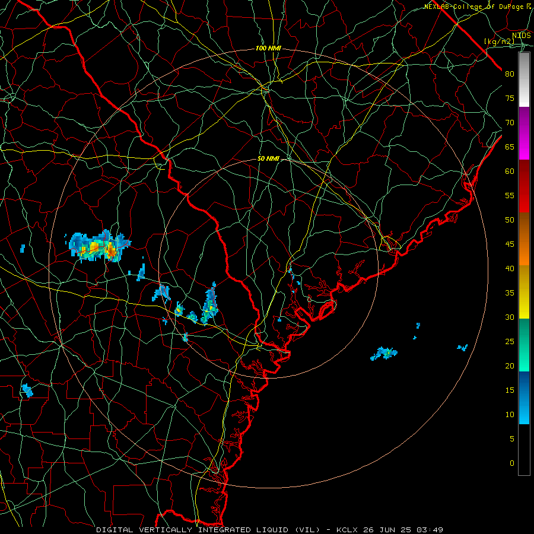Click the "50" value on the VIL scale
This screenshot has height=534, width=534.
pyautogui.click(x=510, y=220)
